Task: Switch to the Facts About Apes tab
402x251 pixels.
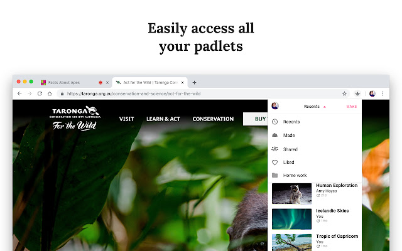Action: pos(64,82)
